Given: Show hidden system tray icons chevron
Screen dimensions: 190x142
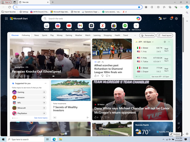Looking at the screenshot, I should click(x=163, y=139).
